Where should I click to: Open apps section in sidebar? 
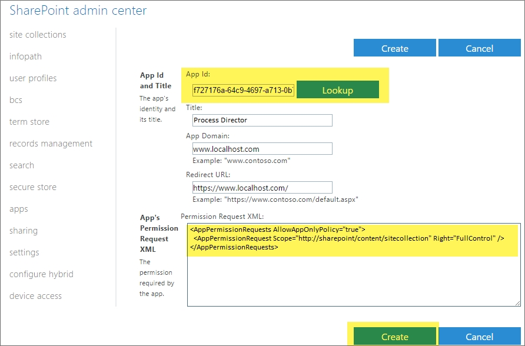(19, 209)
